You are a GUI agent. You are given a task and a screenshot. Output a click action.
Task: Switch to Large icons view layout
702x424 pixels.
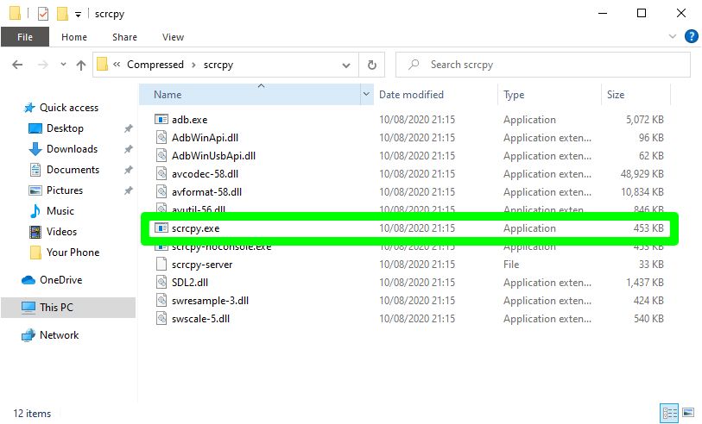point(688,412)
